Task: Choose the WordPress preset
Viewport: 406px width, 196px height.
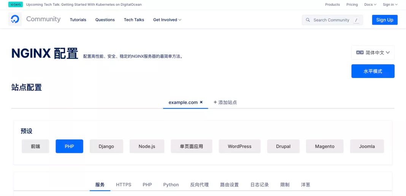Action: pyautogui.click(x=239, y=146)
